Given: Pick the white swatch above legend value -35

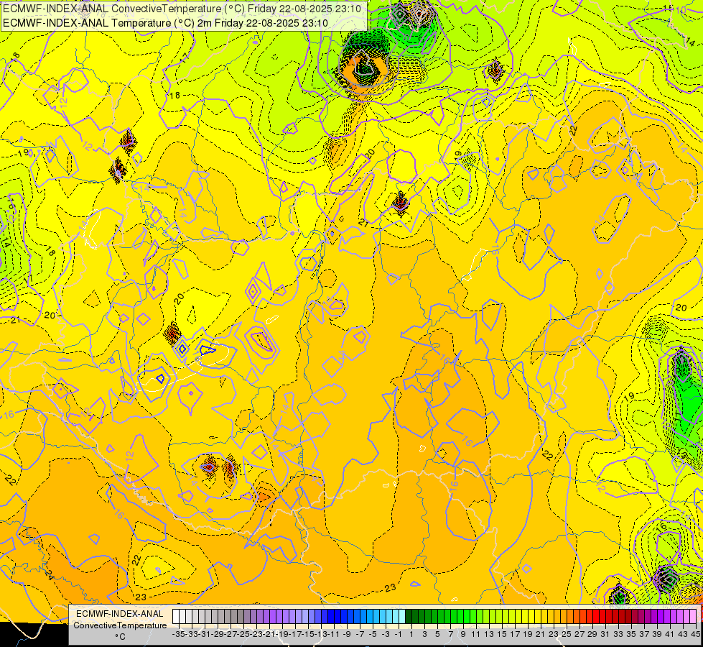Looking at the screenshot, I should pos(176,617).
